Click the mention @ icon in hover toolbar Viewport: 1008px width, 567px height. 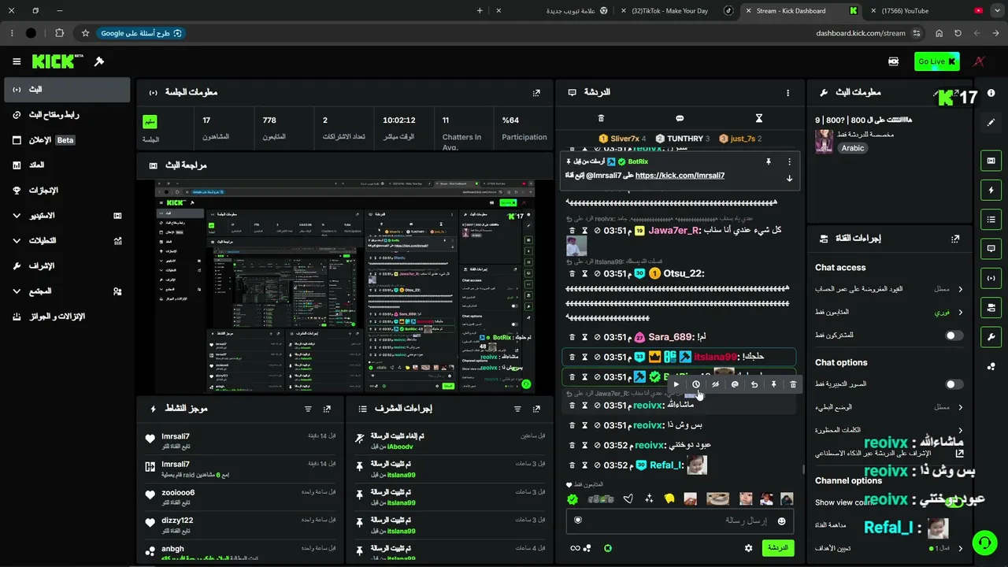[x=735, y=384]
